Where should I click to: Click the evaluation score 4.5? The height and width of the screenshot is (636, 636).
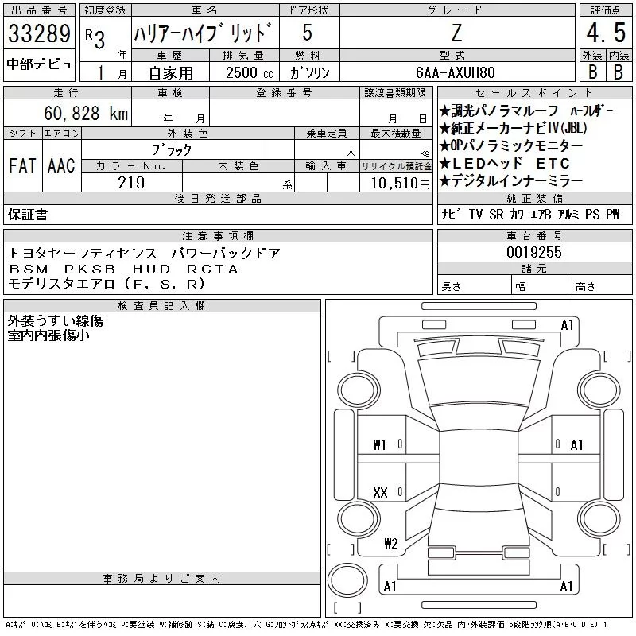click(606, 33)
